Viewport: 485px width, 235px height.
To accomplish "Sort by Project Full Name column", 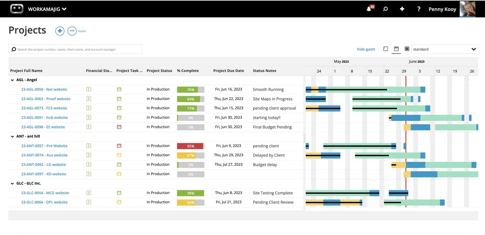I will click(26, 71).
